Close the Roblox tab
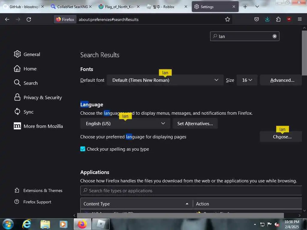Viewport: 307px width, 230px height. pyautogui.click(x=186, y=7)
